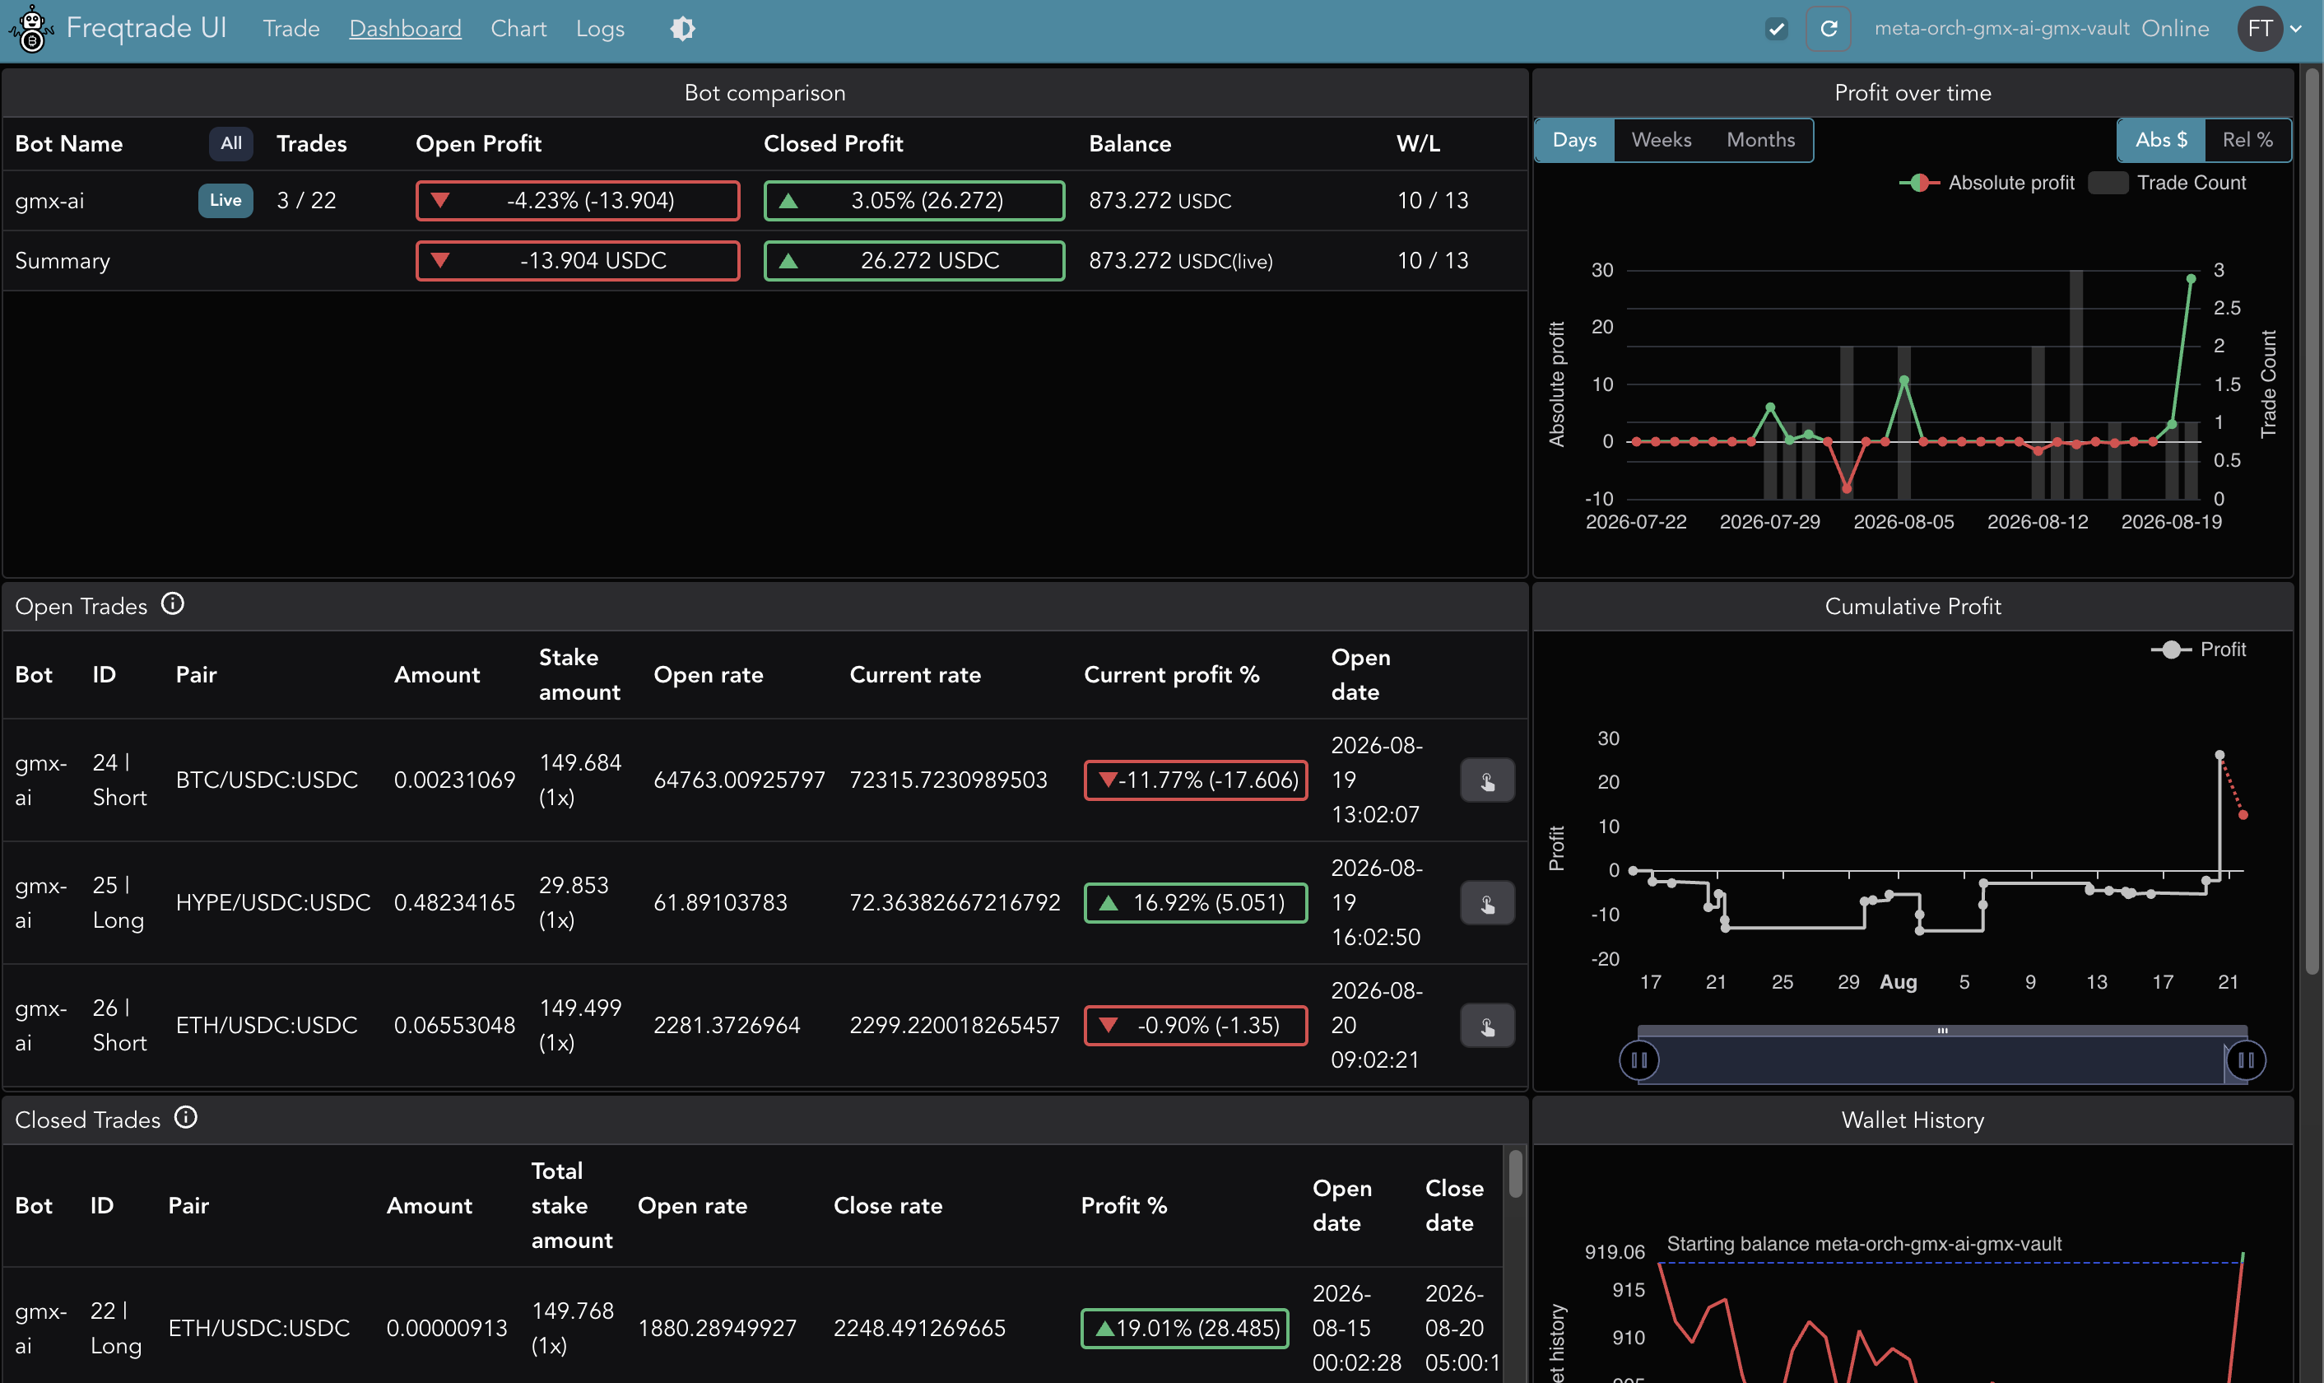Sort open trades by Current profit % header

coord(1172,675)
